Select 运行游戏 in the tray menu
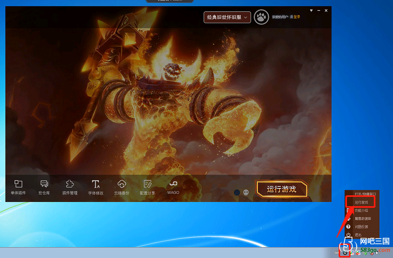This screenshot has height=258, width=393. pos(361,202)
